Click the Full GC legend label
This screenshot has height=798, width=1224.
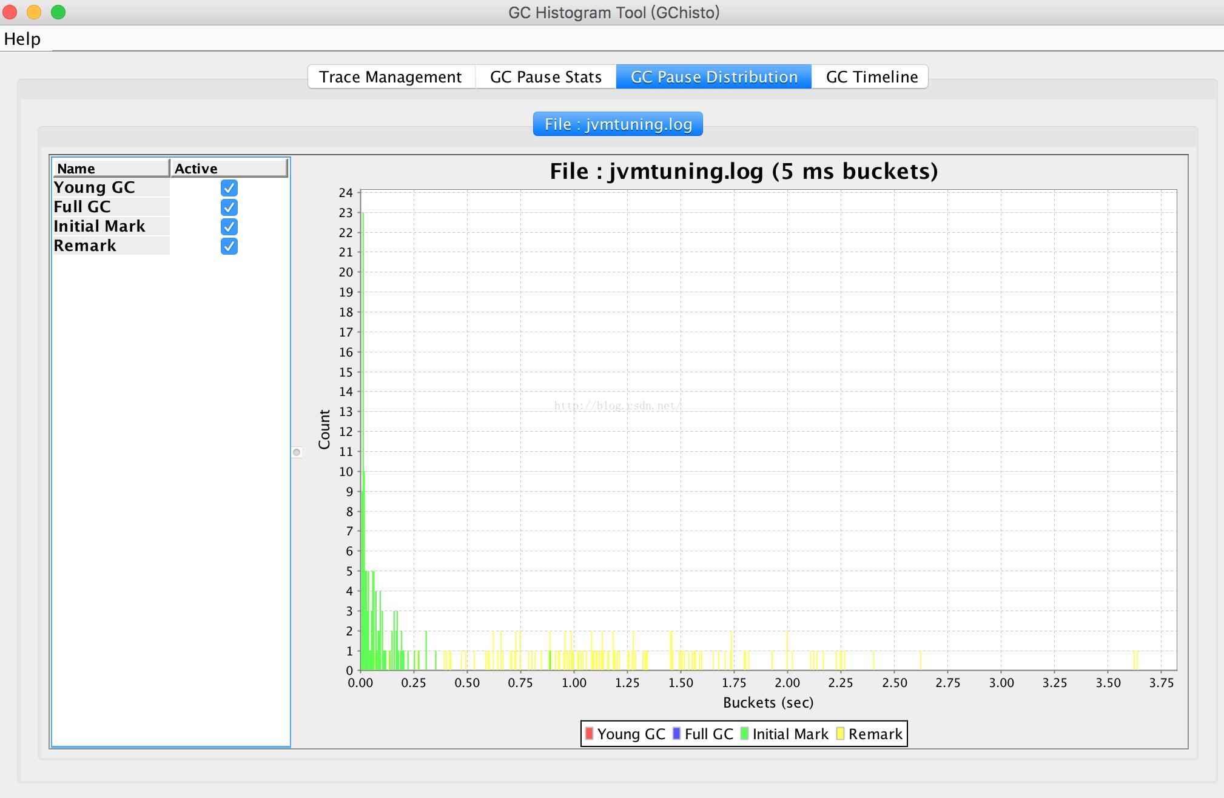pos(709,734)
